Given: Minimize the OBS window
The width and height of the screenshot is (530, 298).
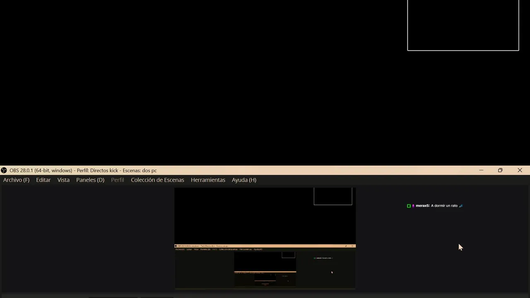Looking at the screenshot, I should click(481, 171).
